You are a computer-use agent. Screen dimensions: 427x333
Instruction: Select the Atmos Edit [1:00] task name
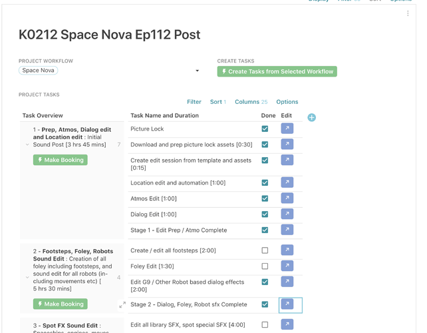pos(154,198)
